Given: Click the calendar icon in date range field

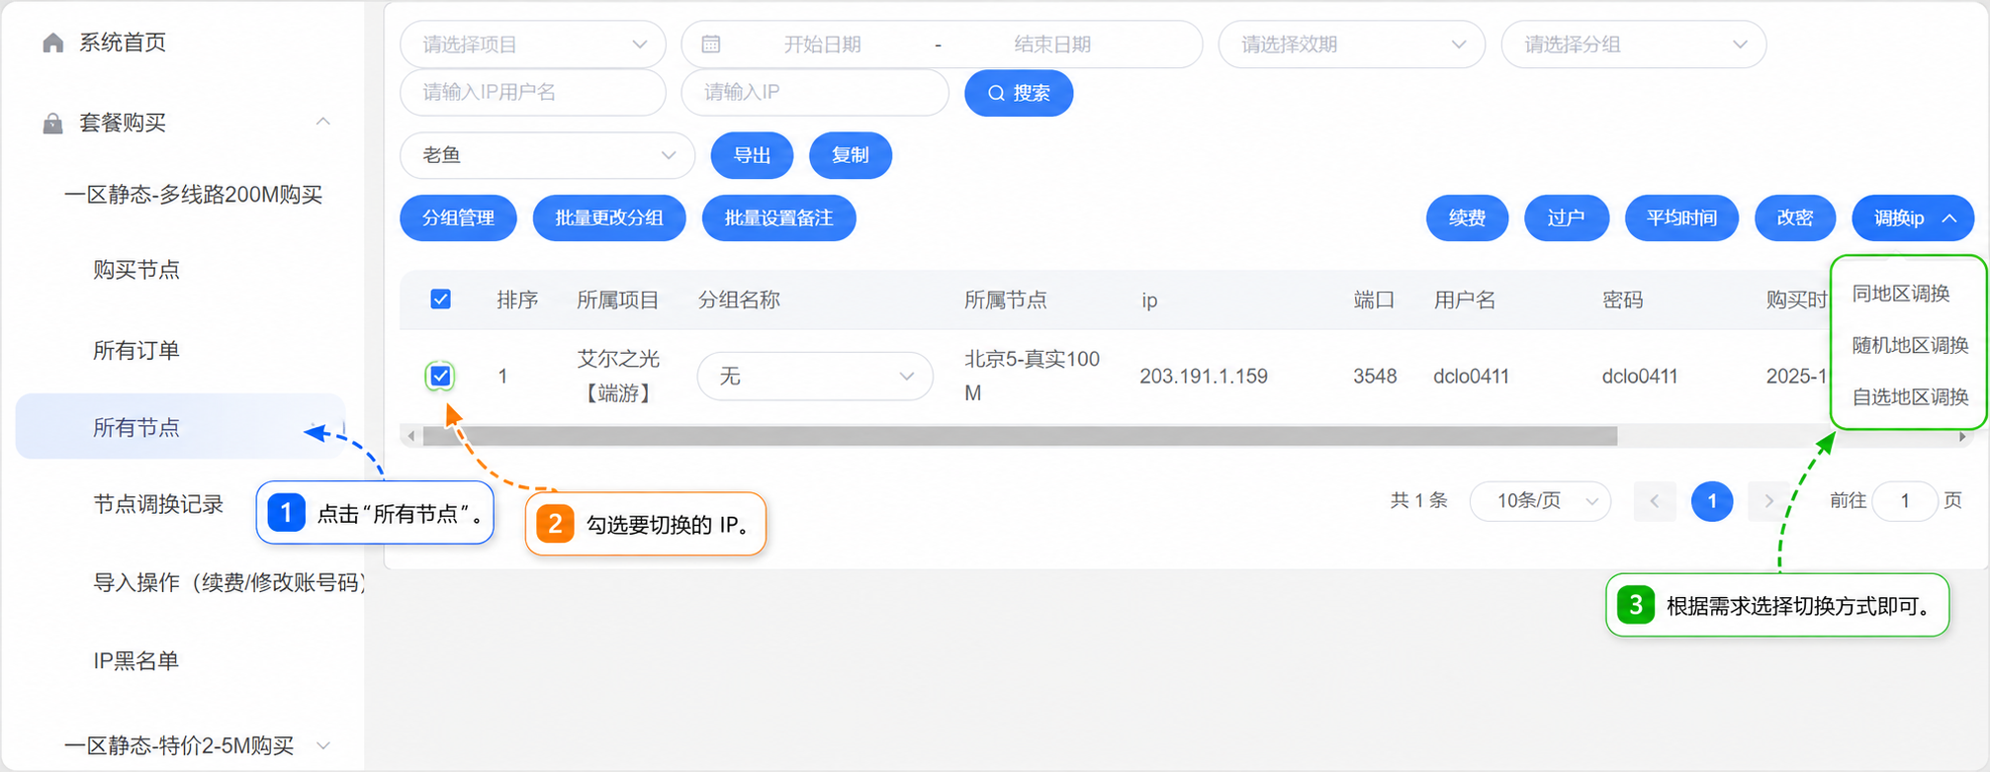Looking at the screenshot, I should tap(711, 44).
